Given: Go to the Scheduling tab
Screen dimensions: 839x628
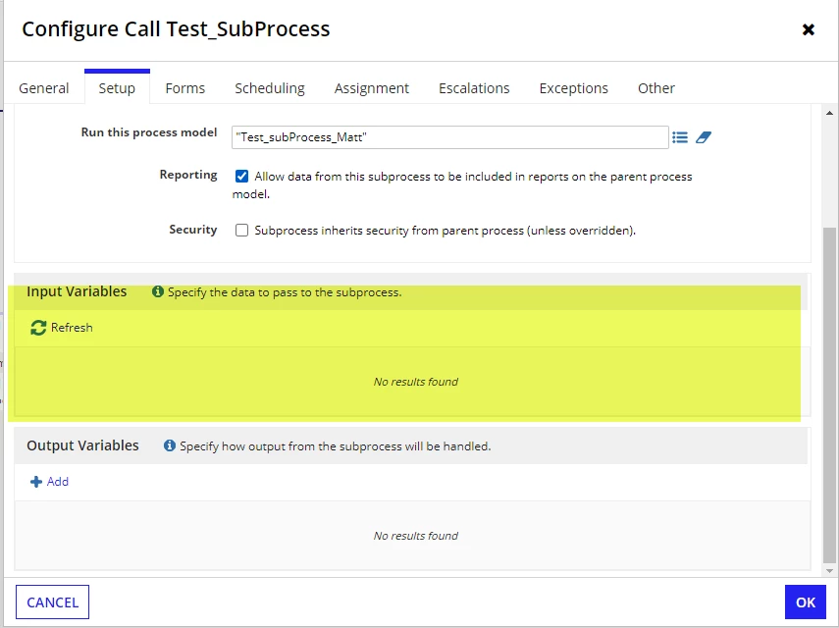Looking at the screenshot, I should (270, 88).
